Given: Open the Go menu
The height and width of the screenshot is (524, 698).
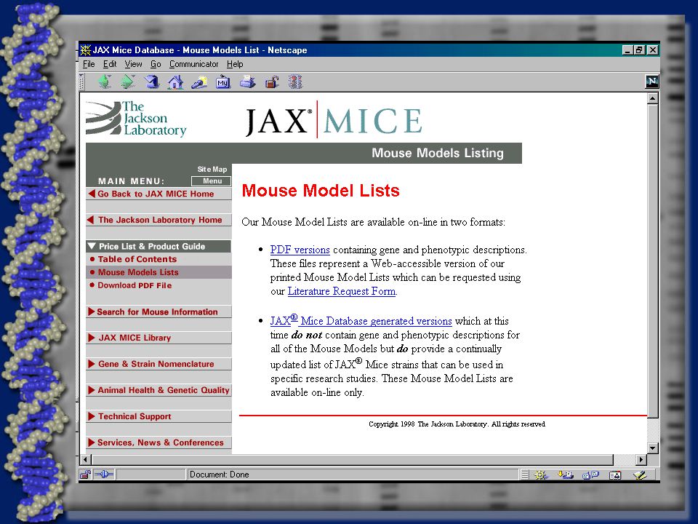Looking at the screenshot, I should (156, 64).
